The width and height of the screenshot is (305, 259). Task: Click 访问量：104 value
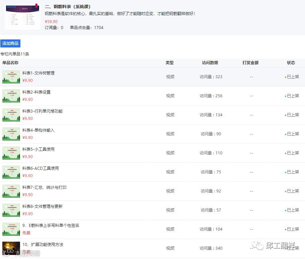coord(211,229)
